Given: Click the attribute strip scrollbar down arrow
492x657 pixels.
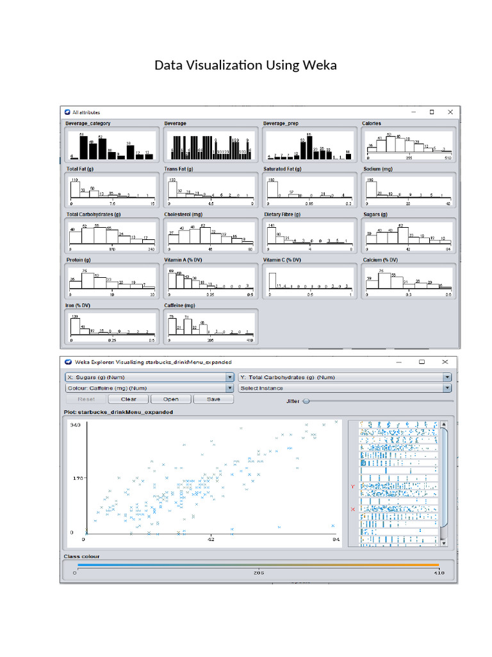Looking at the screenshot, I should (444, 543).
